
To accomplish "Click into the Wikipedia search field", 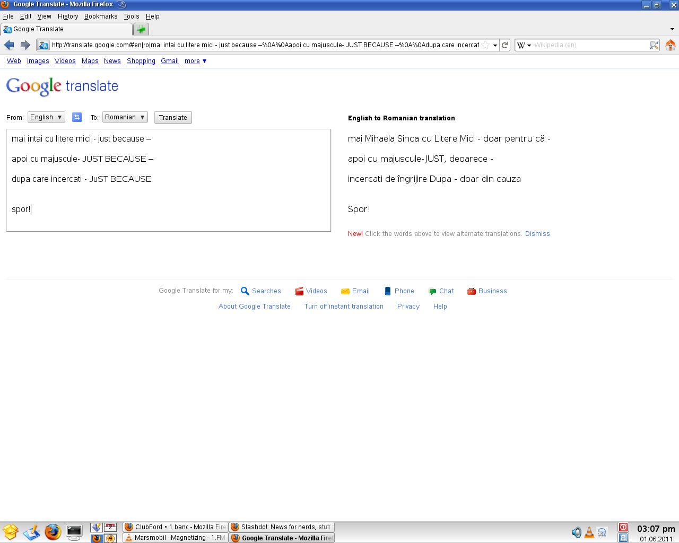I will [589, 45].
